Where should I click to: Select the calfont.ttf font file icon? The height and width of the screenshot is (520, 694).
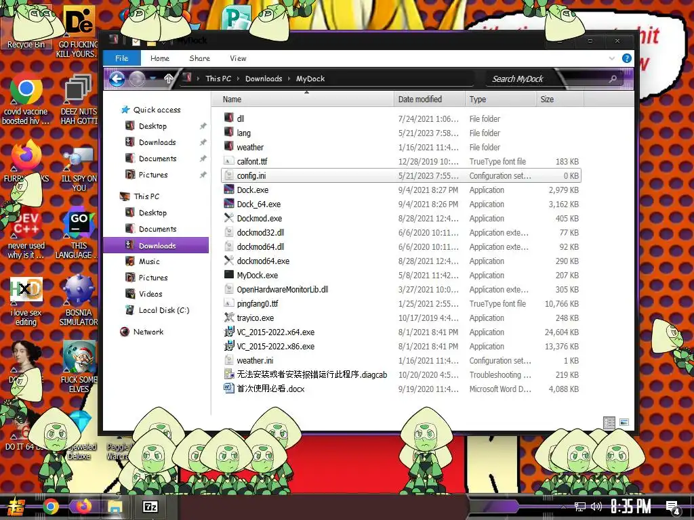tap(229, 161)
